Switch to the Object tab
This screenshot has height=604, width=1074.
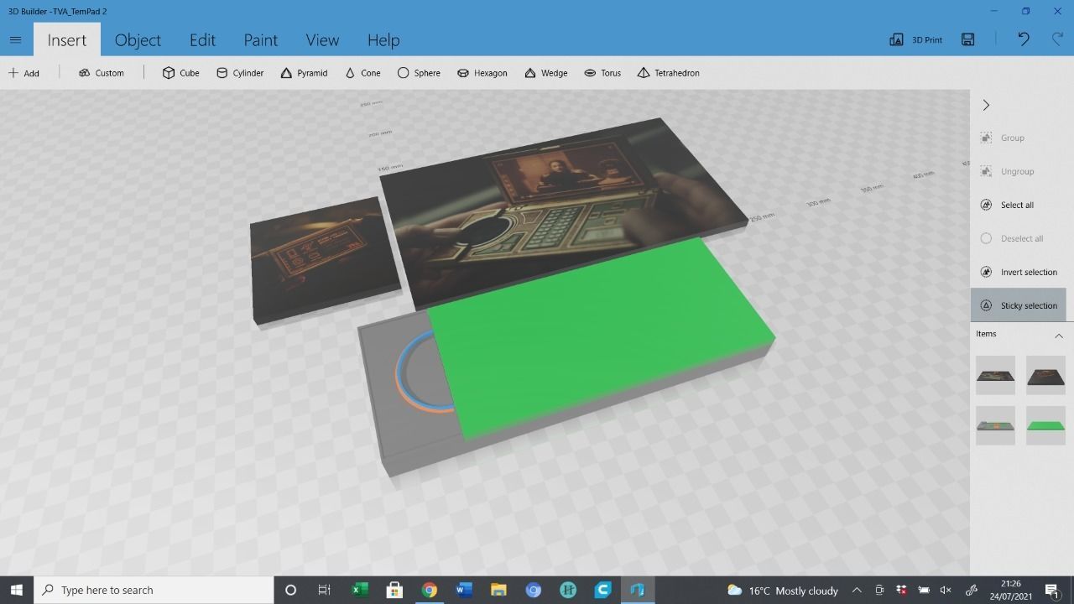[138, 39]
